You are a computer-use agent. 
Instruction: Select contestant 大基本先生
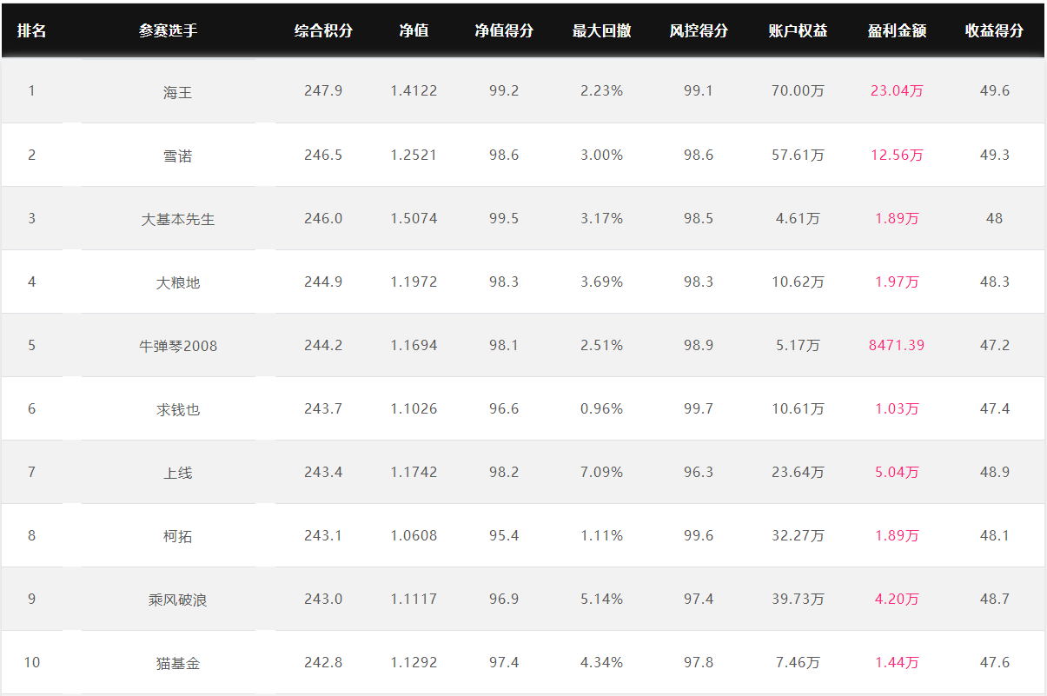[x=177, y=219]
